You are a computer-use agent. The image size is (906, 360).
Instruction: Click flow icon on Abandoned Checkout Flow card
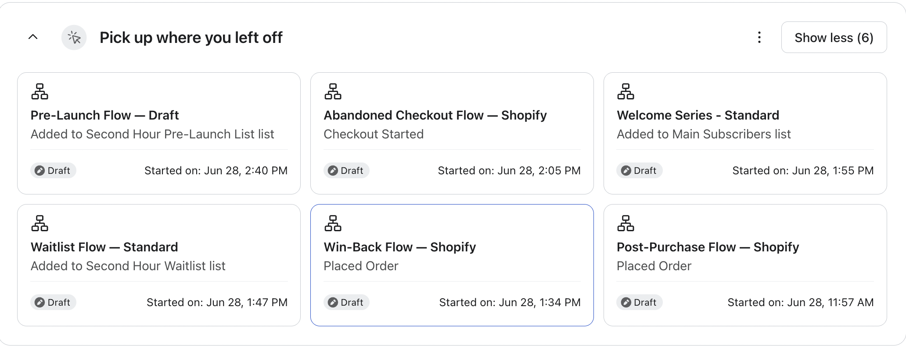pyautogui.click(x=333, y=92)
